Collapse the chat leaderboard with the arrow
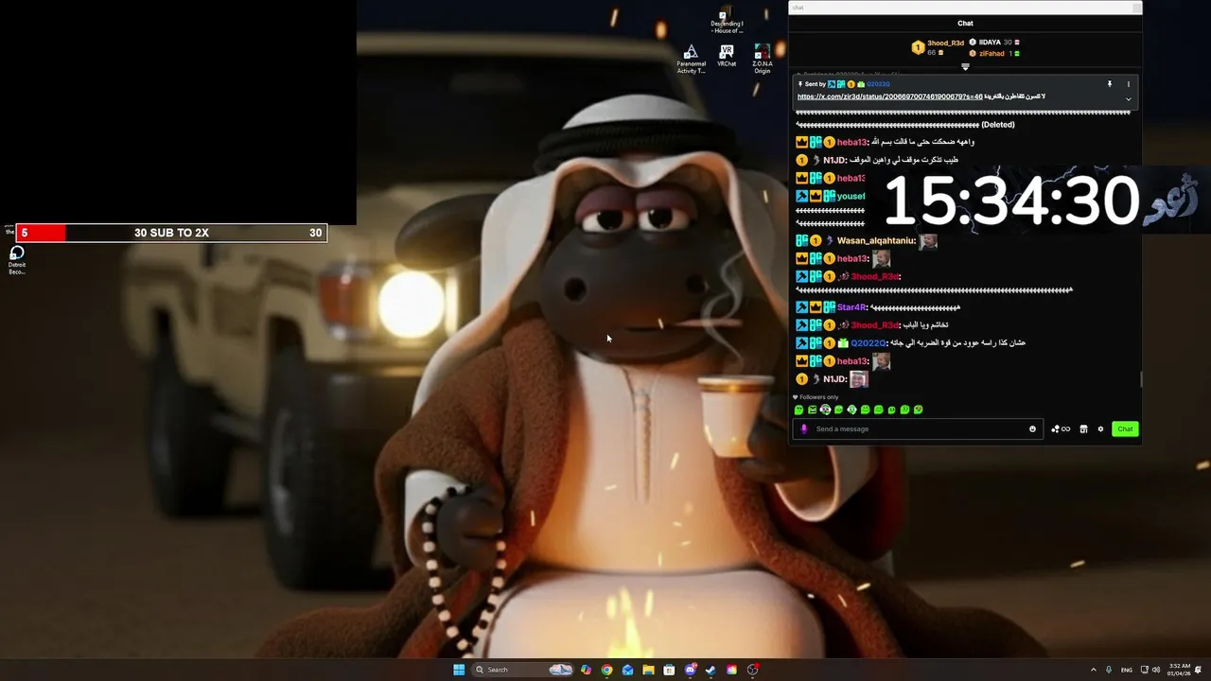 pos(965,66)
